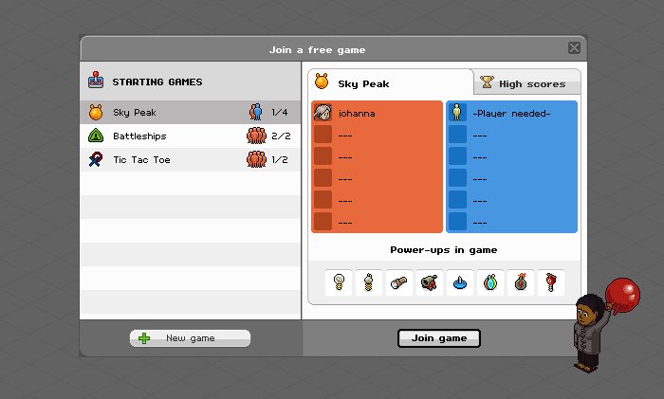Switch to the Sky Peak tab
664x399 pixels.
click(391, 82)
